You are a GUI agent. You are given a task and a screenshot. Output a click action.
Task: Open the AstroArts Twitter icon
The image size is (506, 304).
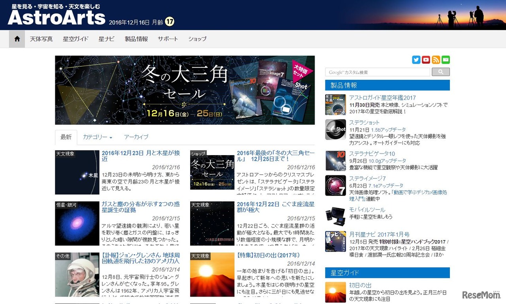click(x=416, y=60)
